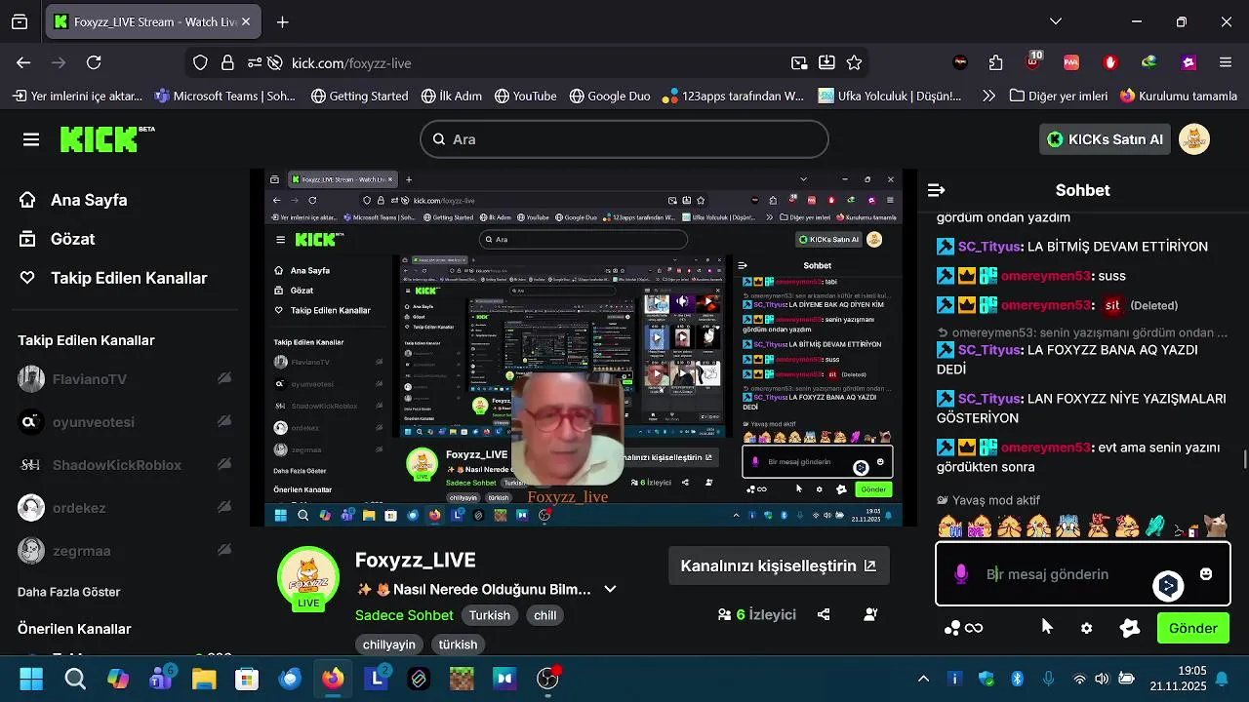
Task: Click the Yavaş mod aktif notice
Action: 987,500
